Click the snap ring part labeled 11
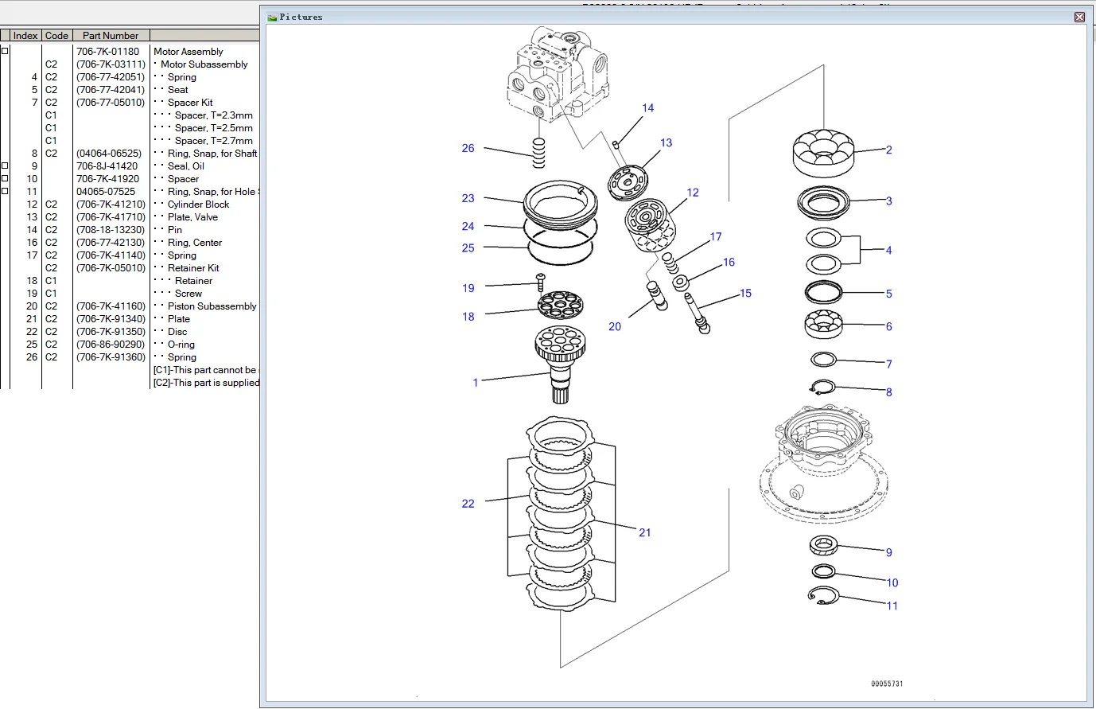This screenshot has width=1096, height=709. [823, 595]
